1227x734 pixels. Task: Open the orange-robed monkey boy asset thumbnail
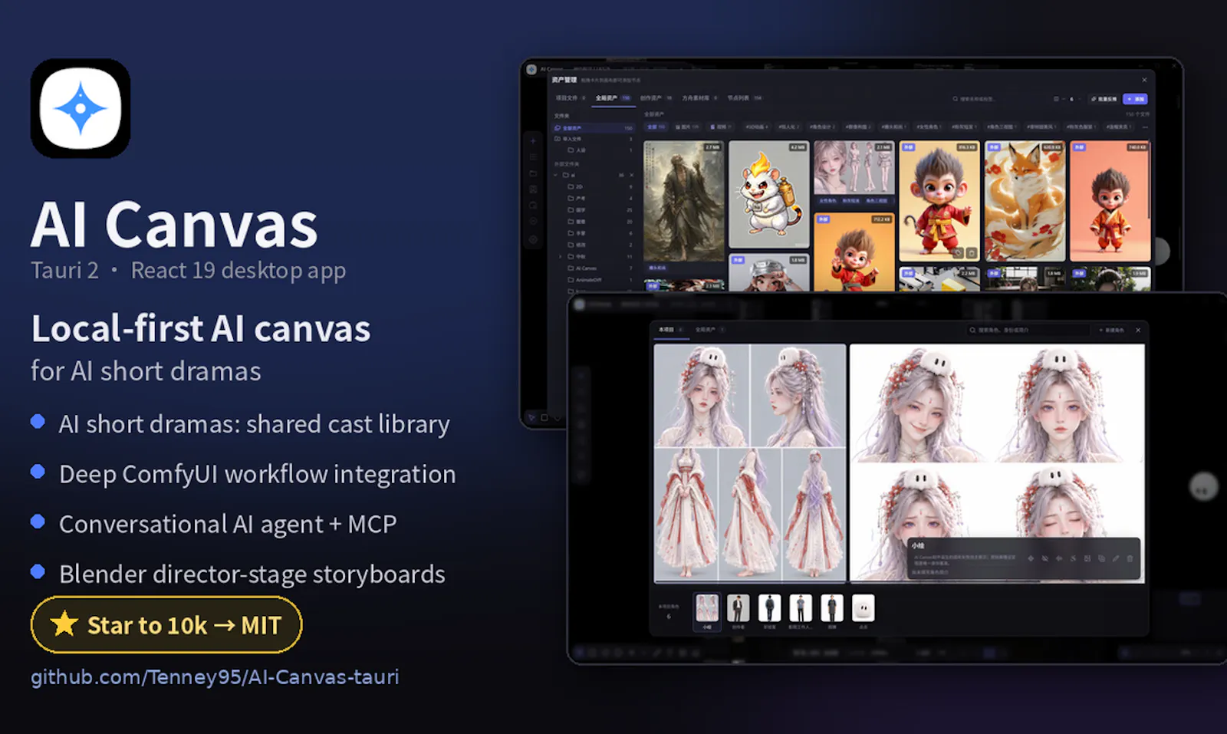(x=1110, y=201)
